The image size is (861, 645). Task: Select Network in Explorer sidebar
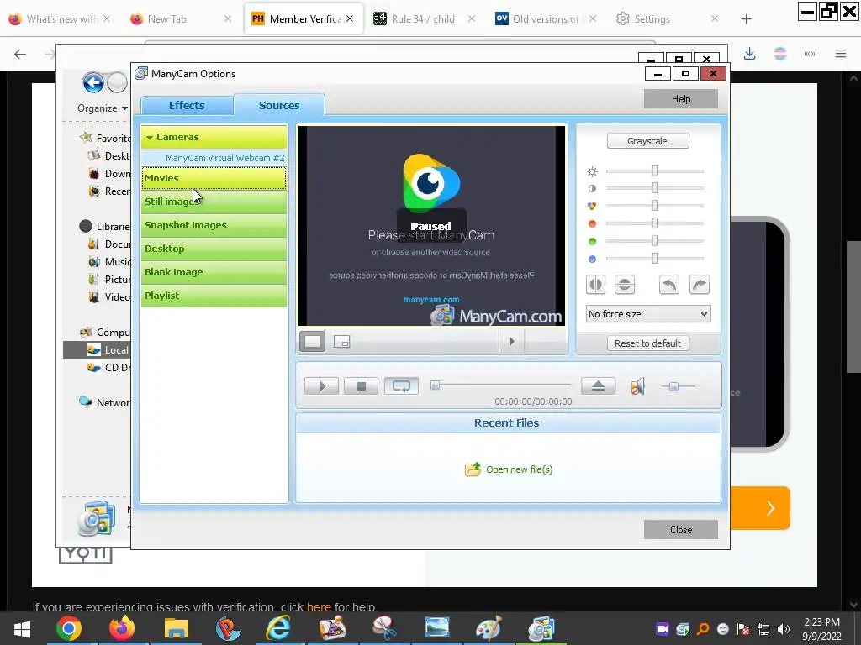(x=104, y=402)
